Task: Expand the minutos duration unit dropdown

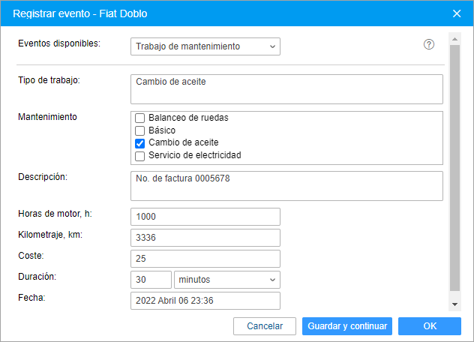Action: click(227, 280)
